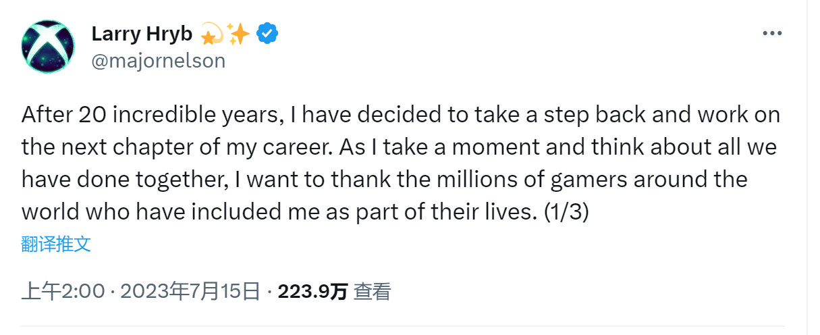Click the dizzy star emoji beside name
Image resolution: width=820 pixels, height=335 pixels.
[x=212, y=33]
